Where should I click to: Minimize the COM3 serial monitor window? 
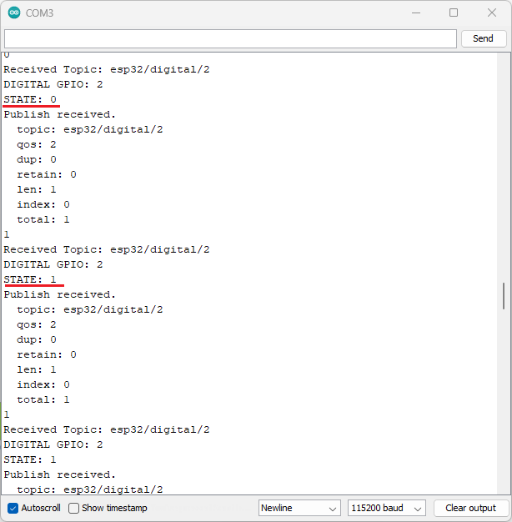[415, 13]
